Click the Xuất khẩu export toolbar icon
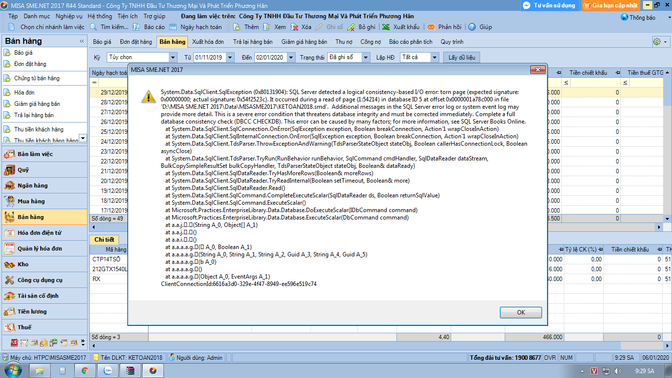This screenshot has width=672, height=378. pyautogui.click(x=386, y=27)
